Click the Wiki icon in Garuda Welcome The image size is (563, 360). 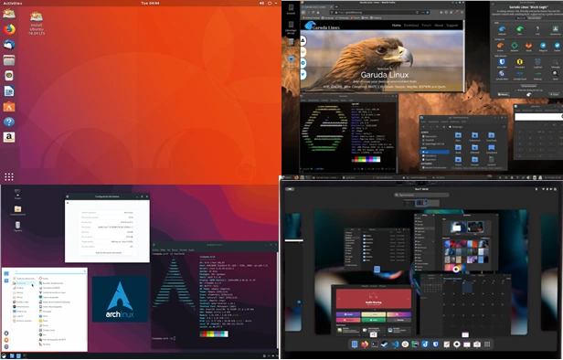point(519,30)
